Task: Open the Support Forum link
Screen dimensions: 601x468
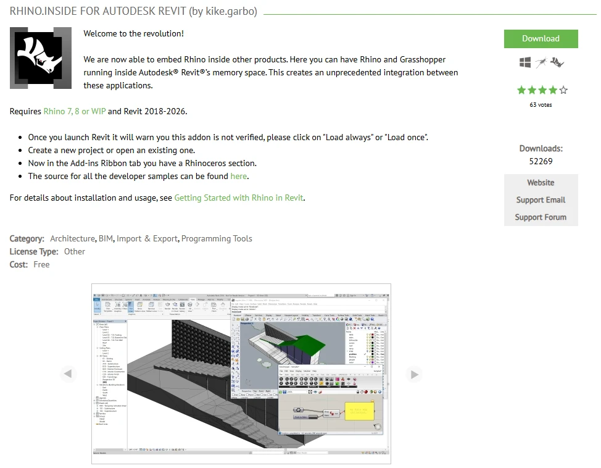Action: tap(541, 217)
